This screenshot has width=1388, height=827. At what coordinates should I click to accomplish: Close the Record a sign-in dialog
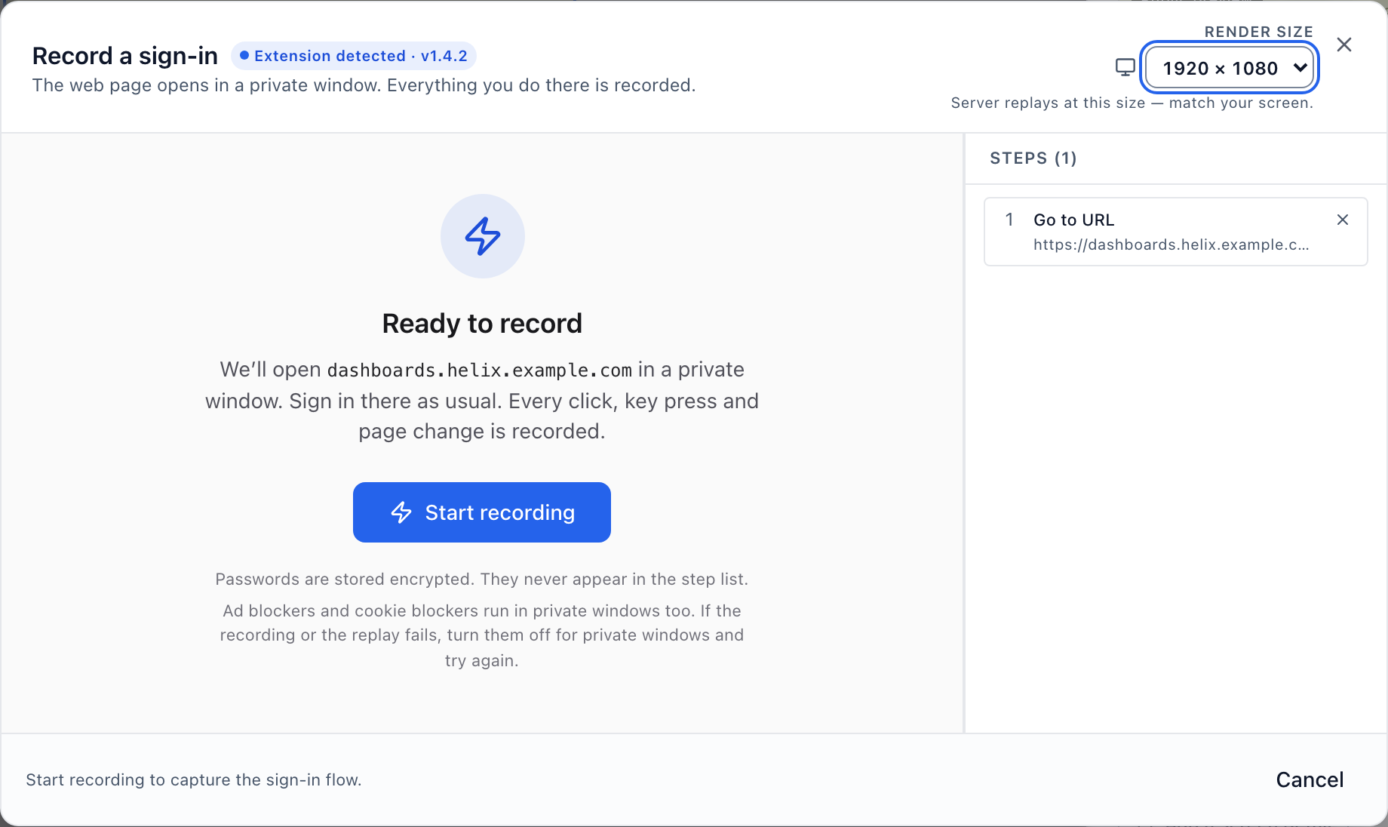pyautogui.click(x=1343, y=45)
